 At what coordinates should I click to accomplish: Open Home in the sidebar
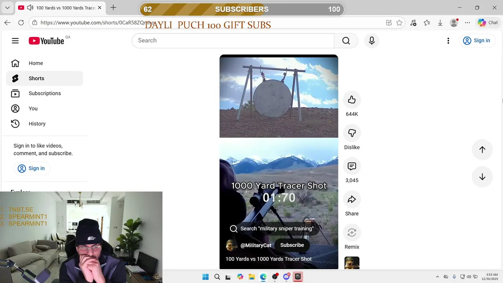tap(44, 63)
